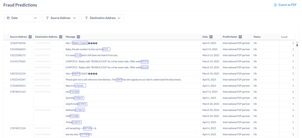Image resolution: width=302 pixels, height=138 pixels.
Task: Expand the Date filter dropdown
Action: tap(35, 18)
